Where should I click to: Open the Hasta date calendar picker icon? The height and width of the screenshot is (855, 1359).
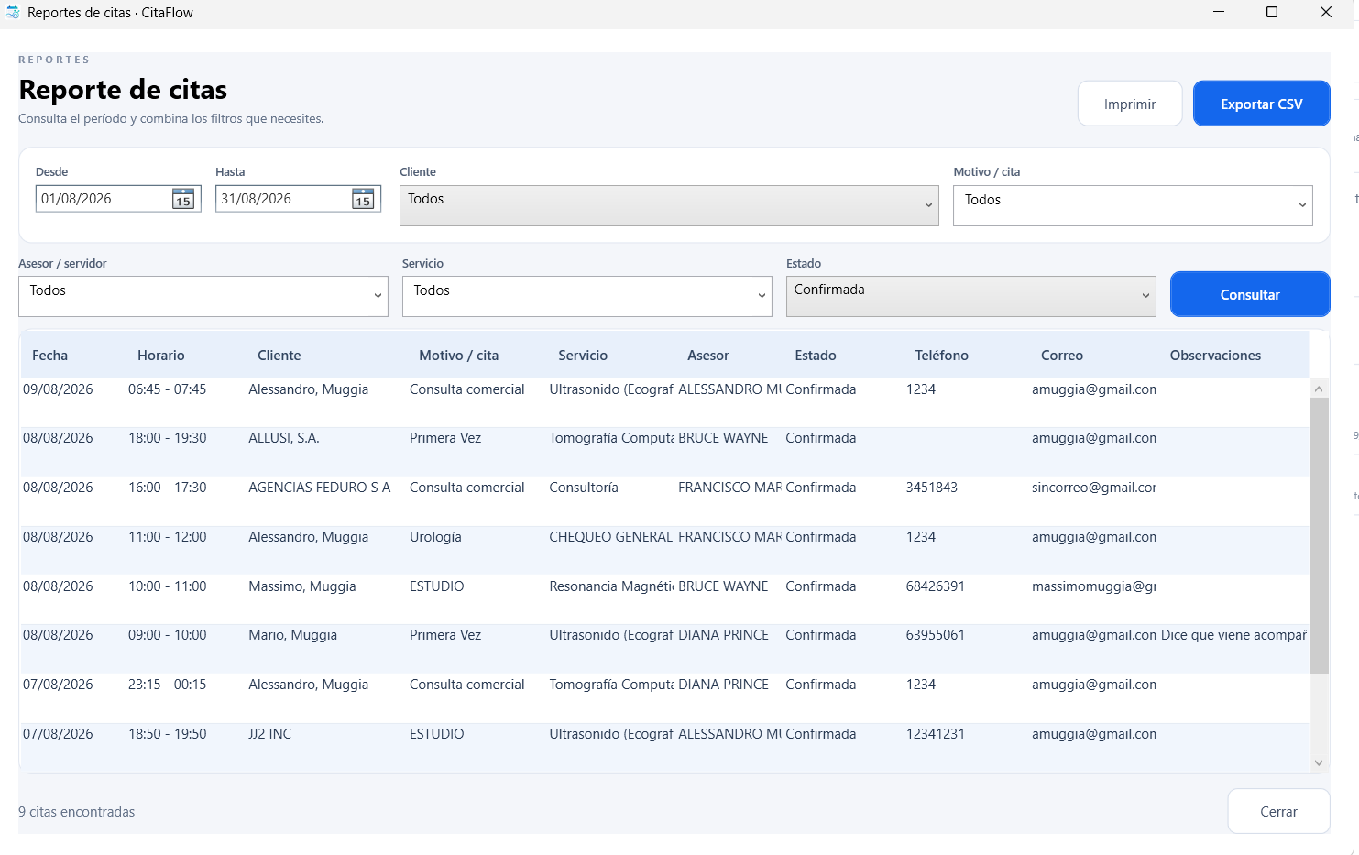[x=363, y=199]
